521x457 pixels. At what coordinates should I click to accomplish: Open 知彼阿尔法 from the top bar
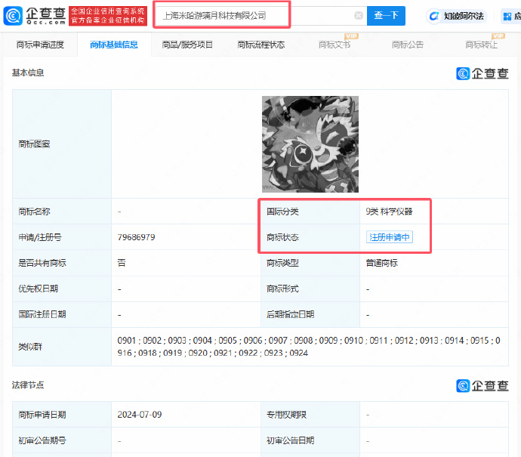[x=457, y=16]
